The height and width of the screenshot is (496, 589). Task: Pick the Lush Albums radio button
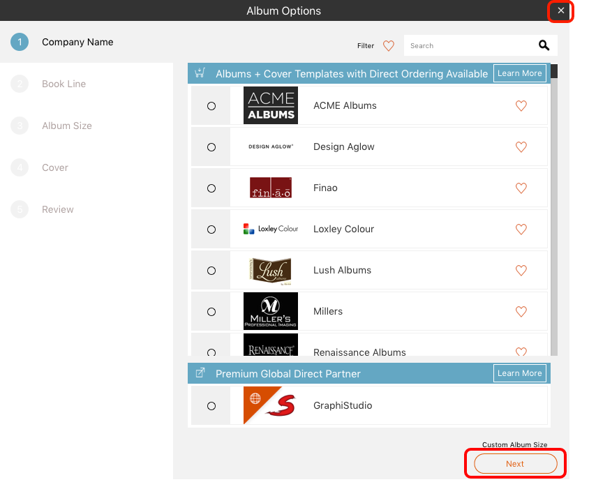point(211,271)
